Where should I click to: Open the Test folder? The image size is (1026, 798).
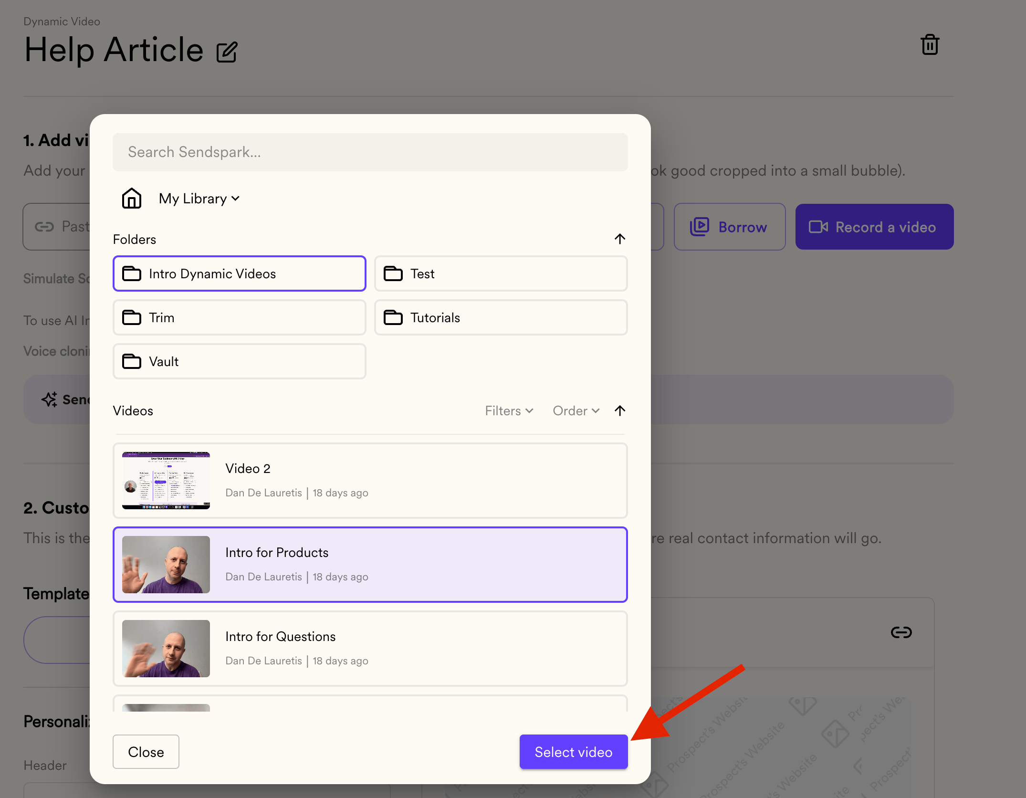pos(501,273)
